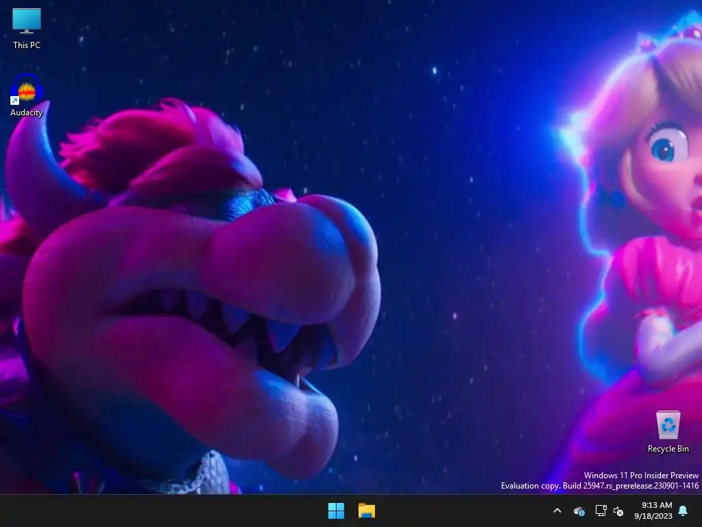
Task: Open the network status tray icon
Action: 601,511
